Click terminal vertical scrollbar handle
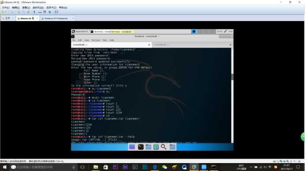Screen dimensions: 305x171 pos(232,76)
